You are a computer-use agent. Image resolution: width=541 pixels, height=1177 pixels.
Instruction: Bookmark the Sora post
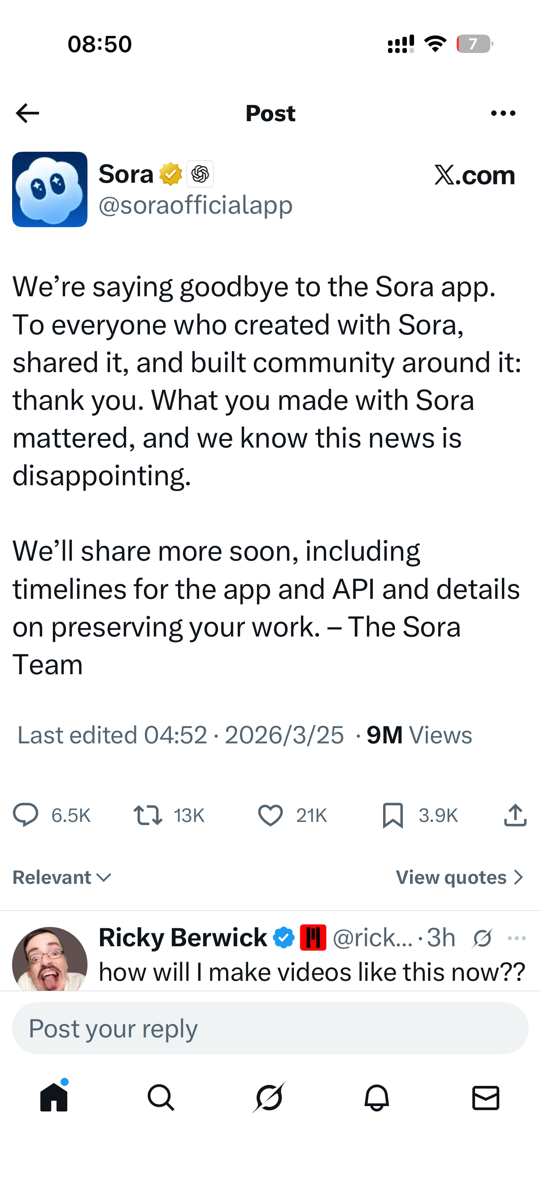[393, 815]
